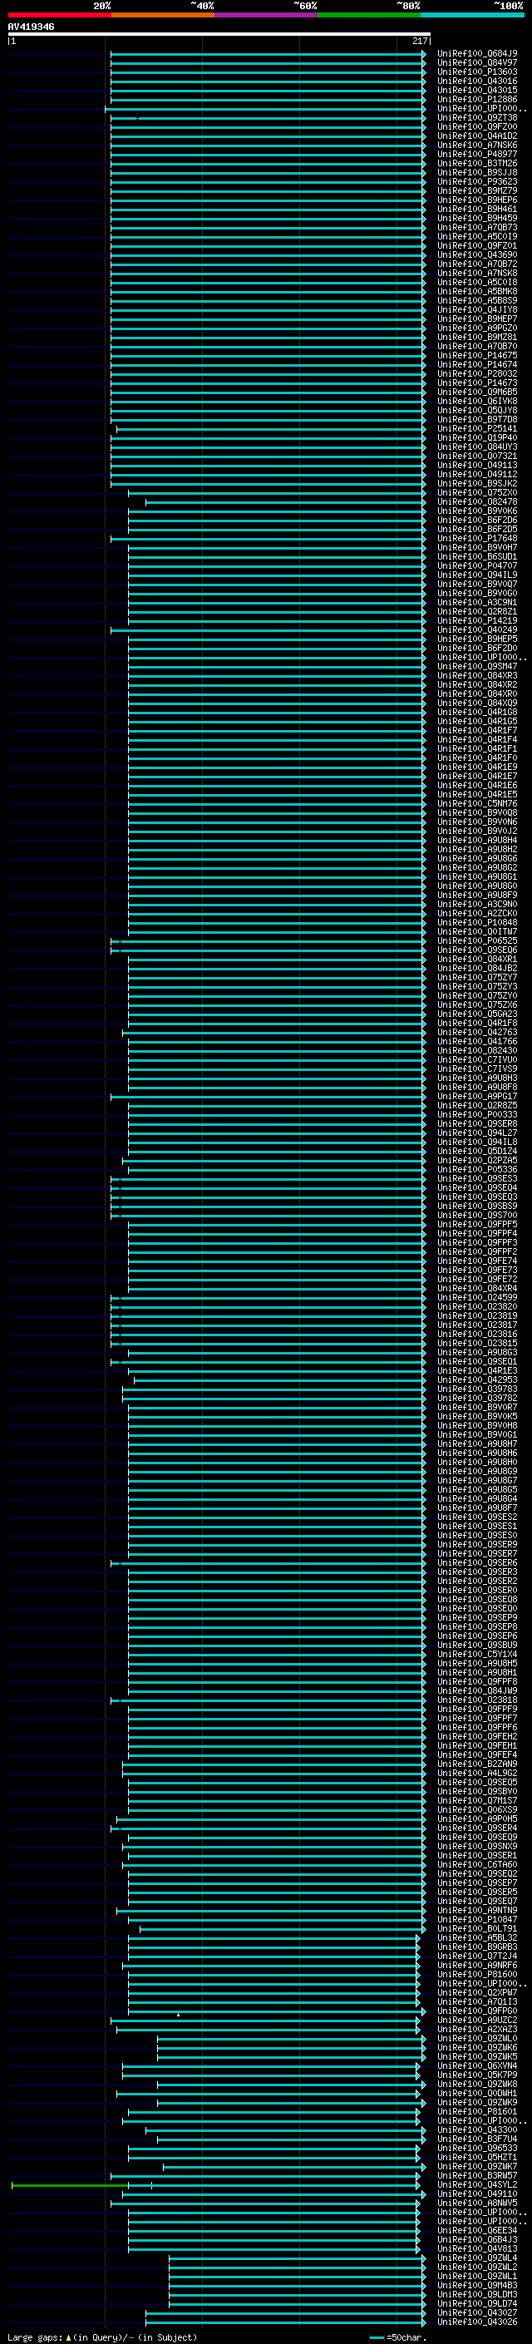Select the UniRef100_Q84XR4 label
532x2344 pixels.
pos(477,1287)
